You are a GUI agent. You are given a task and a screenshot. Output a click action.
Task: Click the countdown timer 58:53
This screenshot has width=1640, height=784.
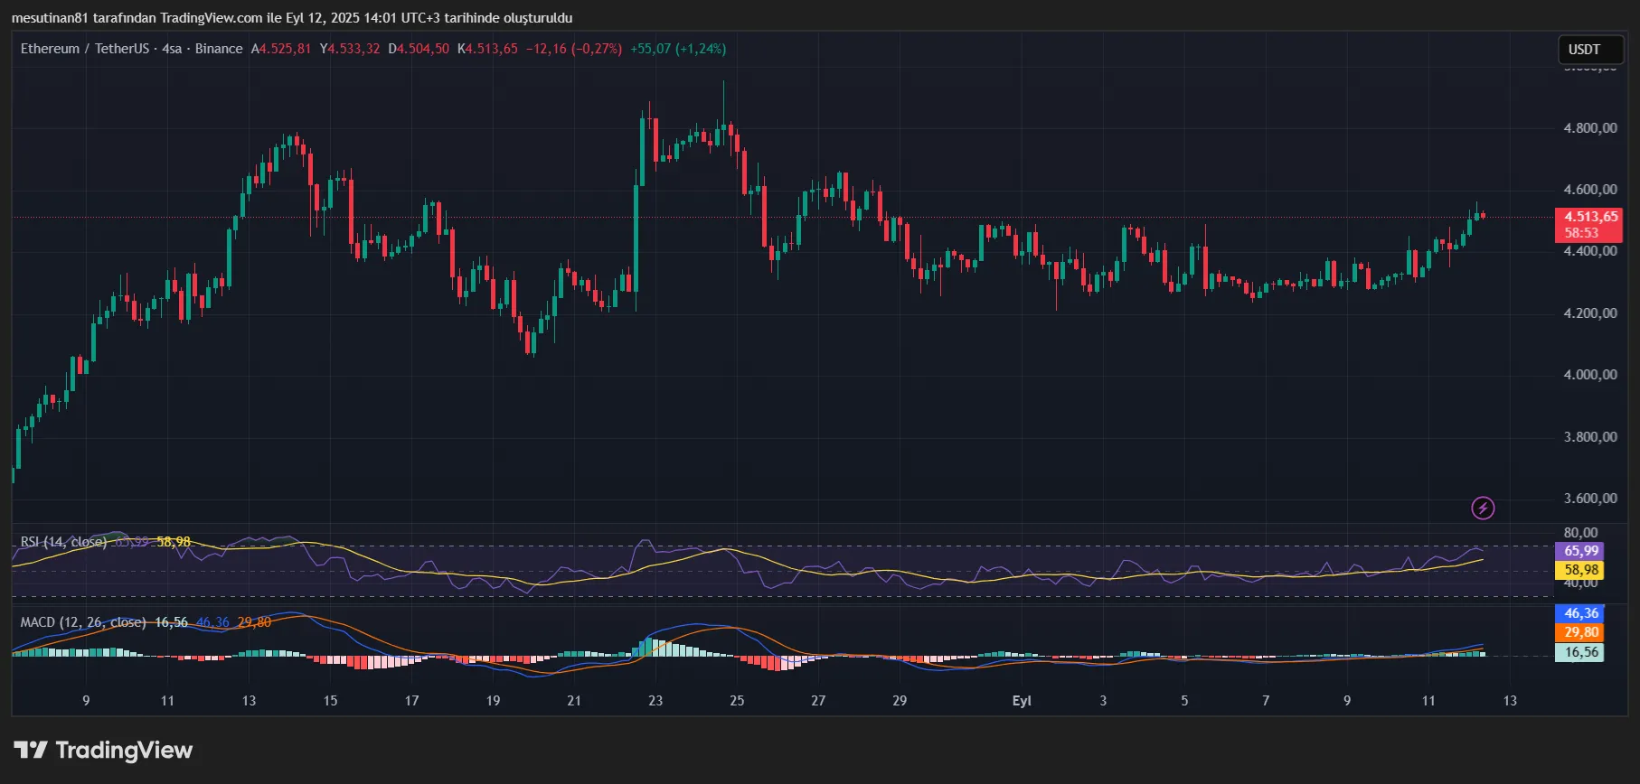coord(1581,233)
